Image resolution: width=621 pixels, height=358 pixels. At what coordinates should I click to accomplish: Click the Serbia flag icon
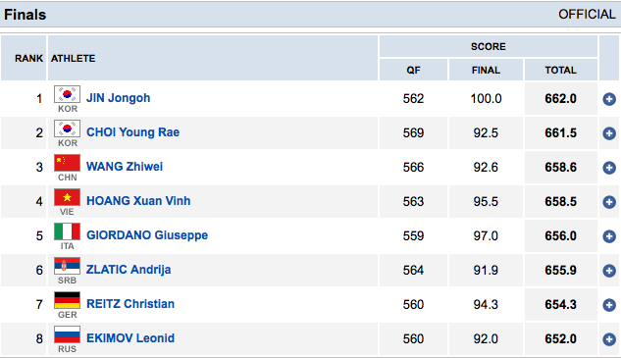(x=68, y=266)
